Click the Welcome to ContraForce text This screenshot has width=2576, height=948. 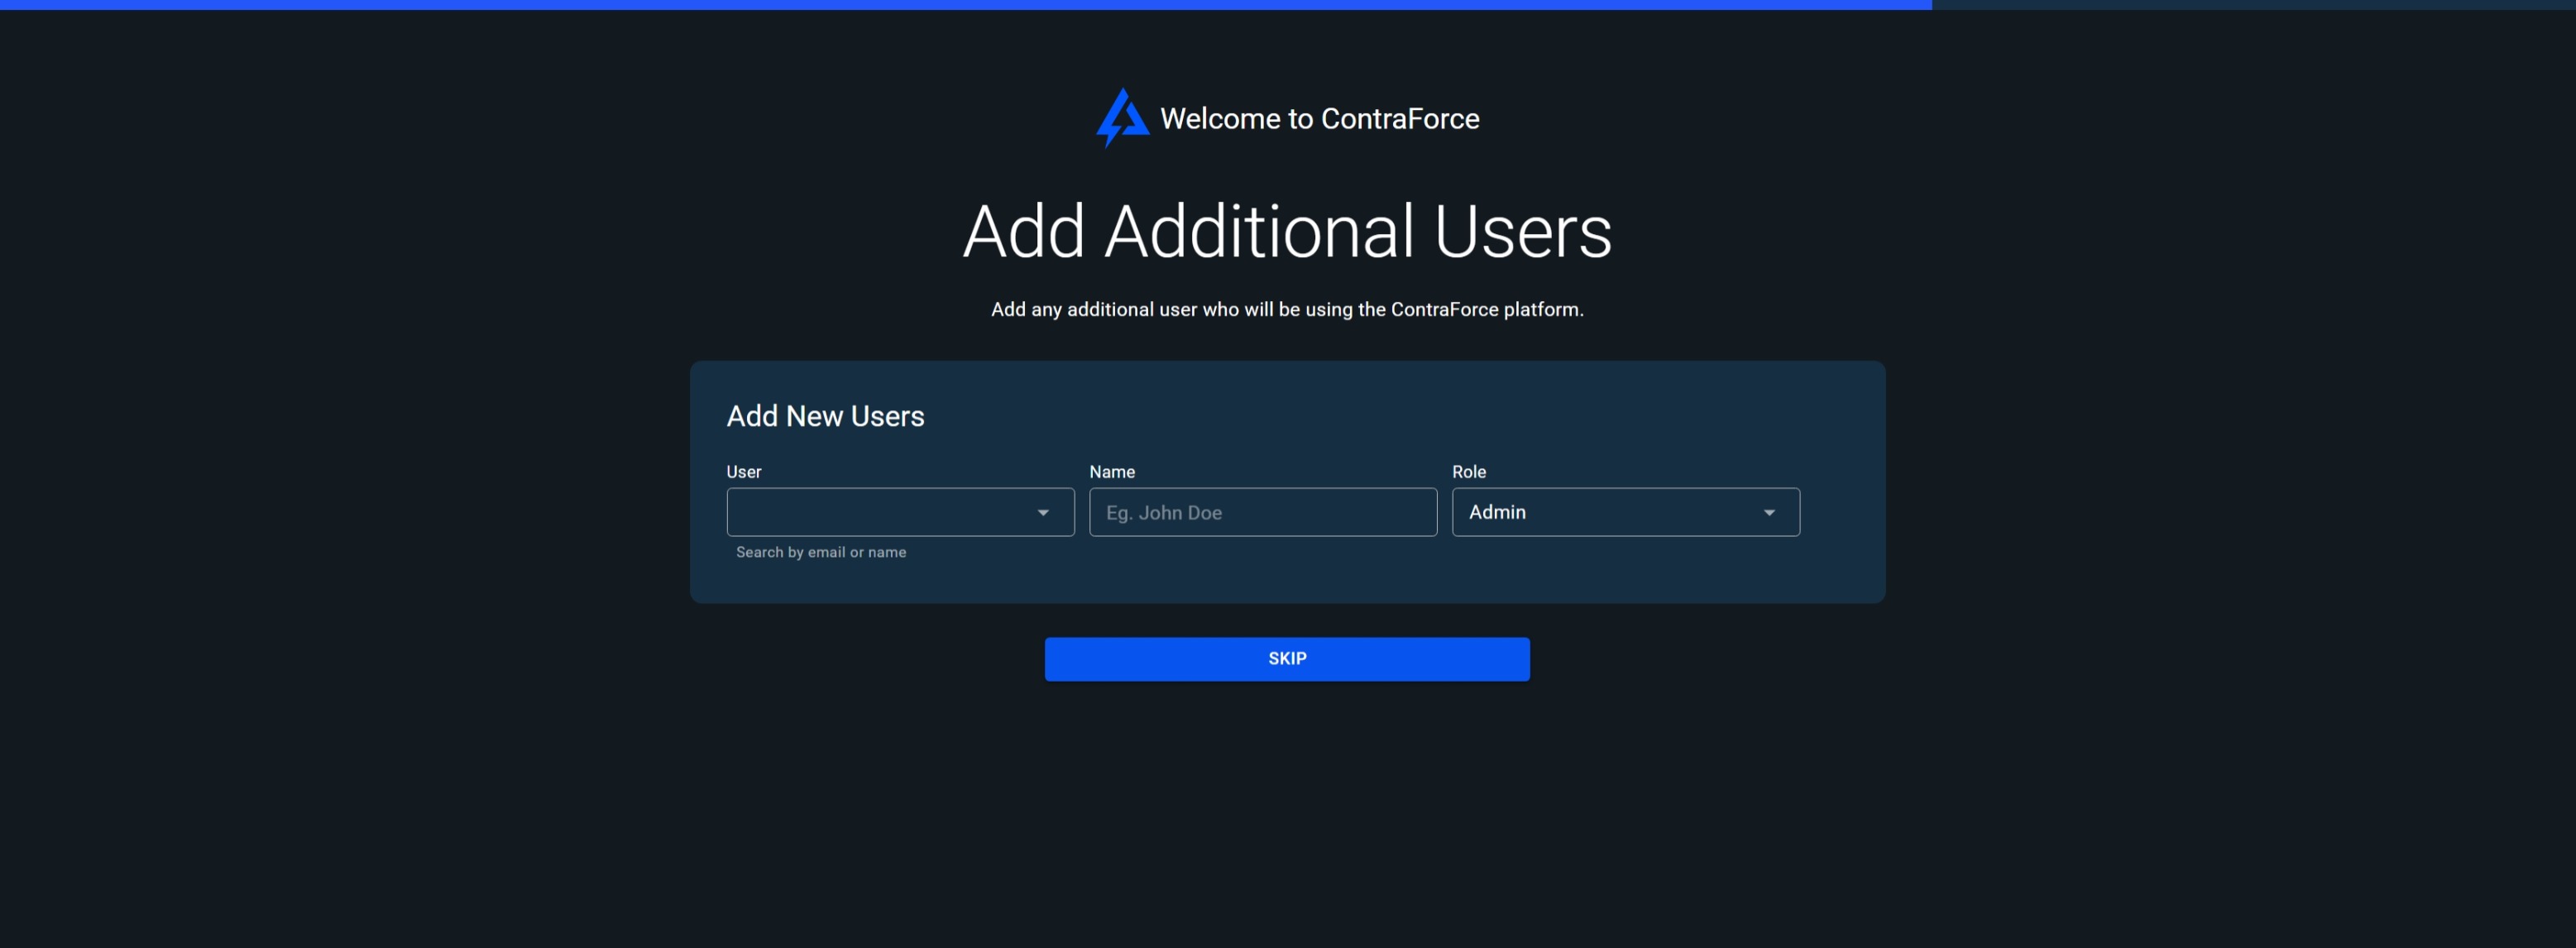click(1319, 119)
